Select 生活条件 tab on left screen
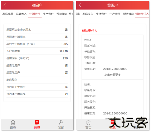Viewport: 151px width, 132px height. tap(35, 14)
